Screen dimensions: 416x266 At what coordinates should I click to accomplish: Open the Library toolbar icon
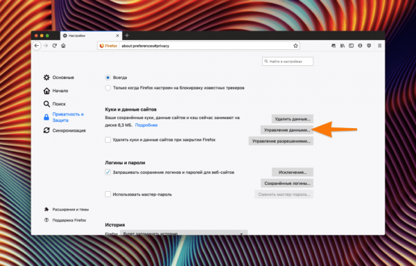(x=343, y=46)
